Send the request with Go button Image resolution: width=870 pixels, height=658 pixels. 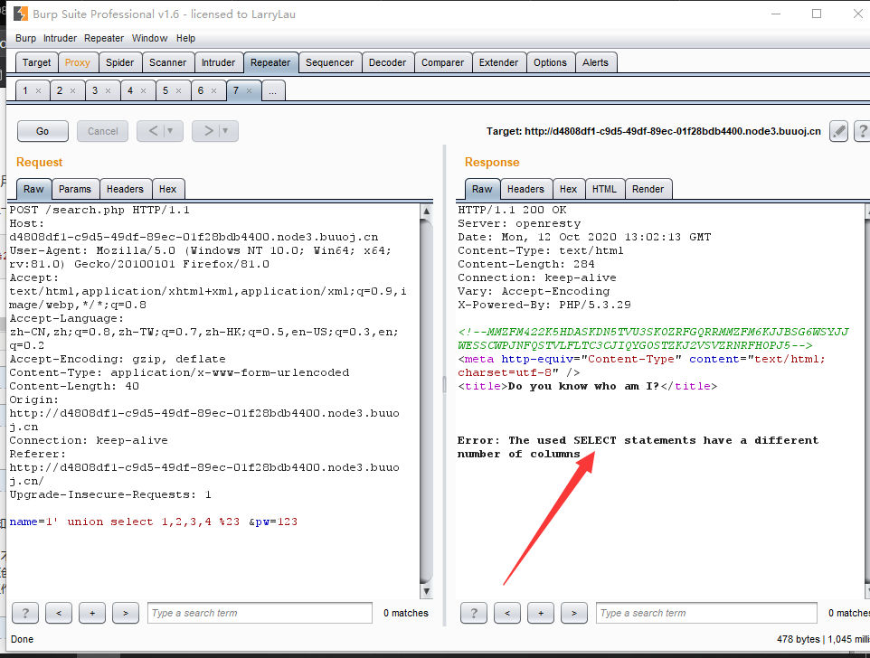pyautogui.click(x=43, y=131)
